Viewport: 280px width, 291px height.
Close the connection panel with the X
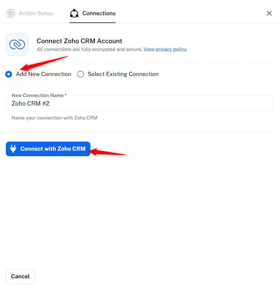coord(269,13)
